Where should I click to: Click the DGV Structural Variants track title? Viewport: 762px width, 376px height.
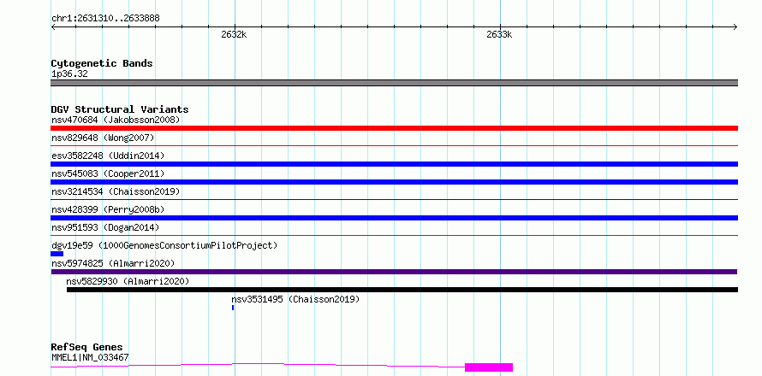[x=120, y=109]
